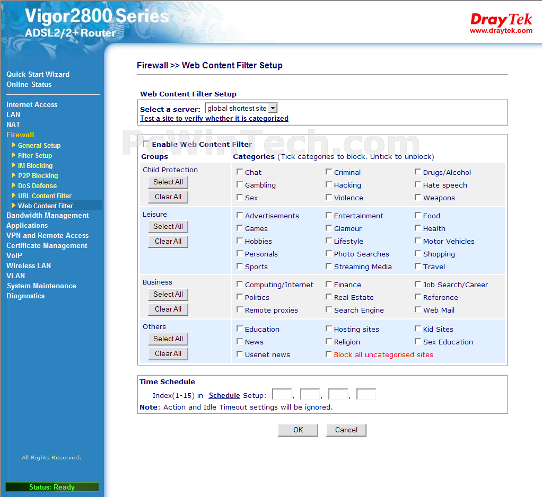Tick the Hacking checkbox
542x497 pixels.
point(329,184)
